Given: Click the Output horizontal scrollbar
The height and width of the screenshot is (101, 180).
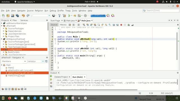Looking at the screenshot, I should (96, 90).
